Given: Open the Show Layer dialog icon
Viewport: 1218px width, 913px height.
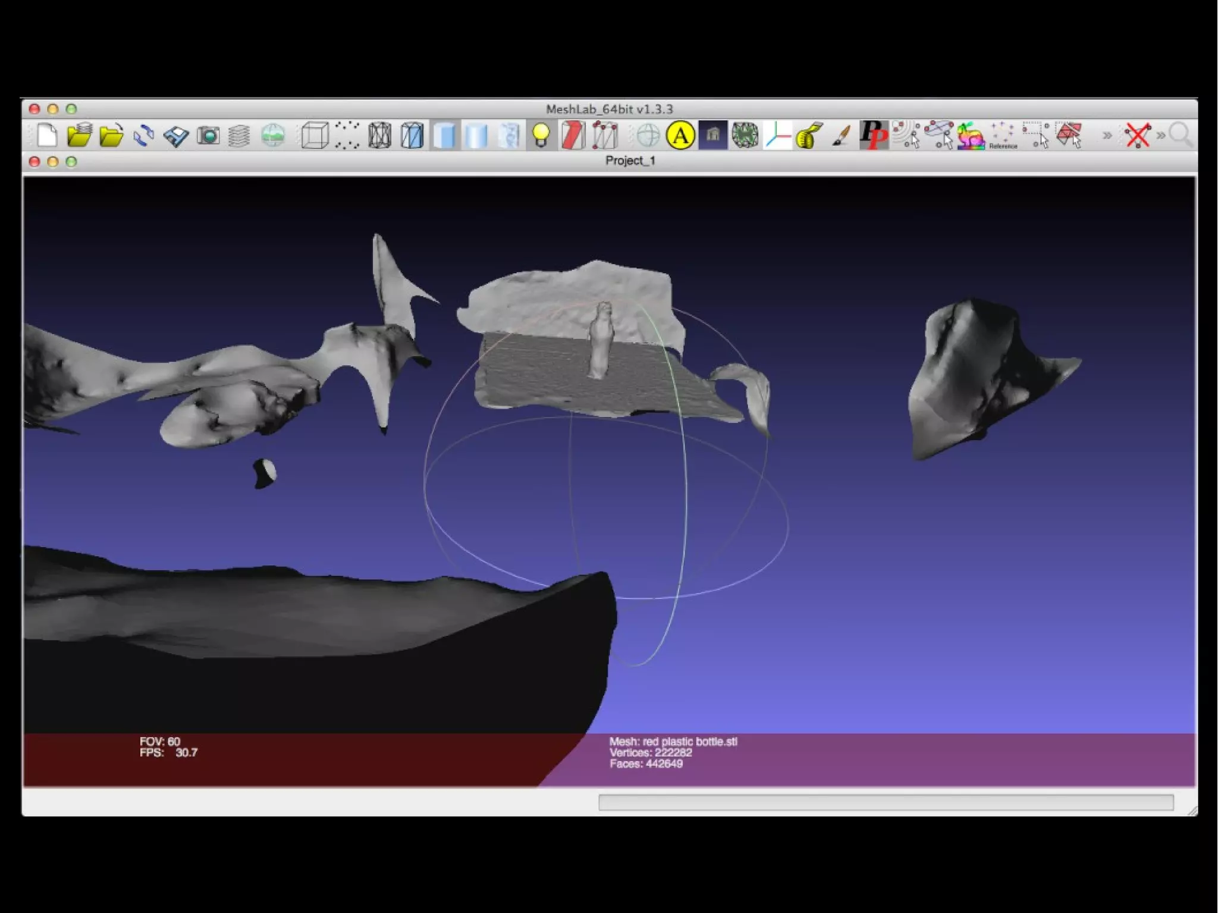Looking at the screenshot, I should 239,136.
